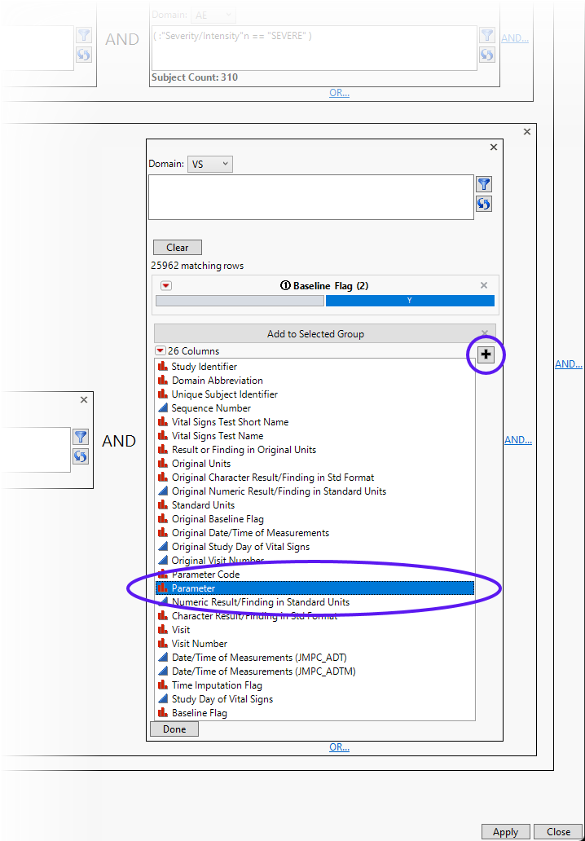Click the greyed funnel icon beside the SEVERE filter

coord(487,35)
